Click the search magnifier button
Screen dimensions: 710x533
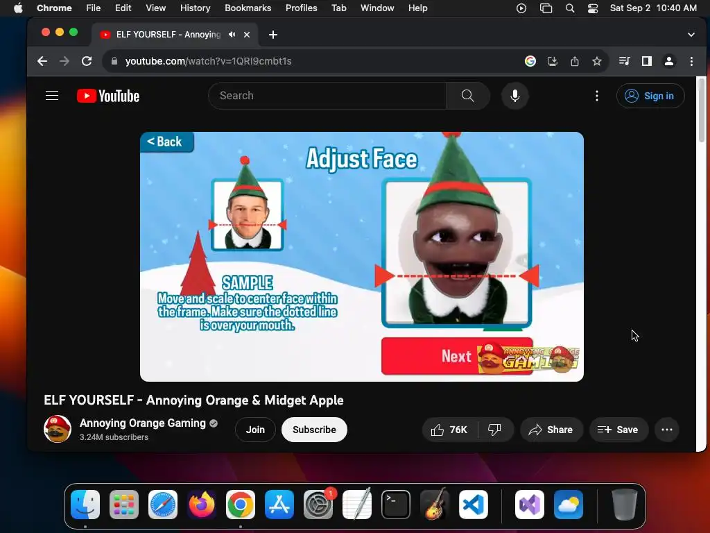point(468,96)
